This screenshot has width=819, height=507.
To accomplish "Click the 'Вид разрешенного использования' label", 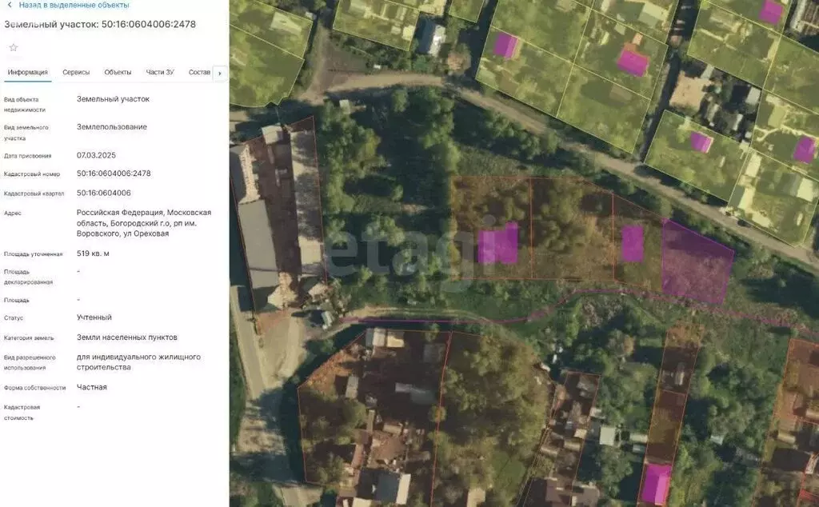I will pyautogui.click(x=30, y=362).
